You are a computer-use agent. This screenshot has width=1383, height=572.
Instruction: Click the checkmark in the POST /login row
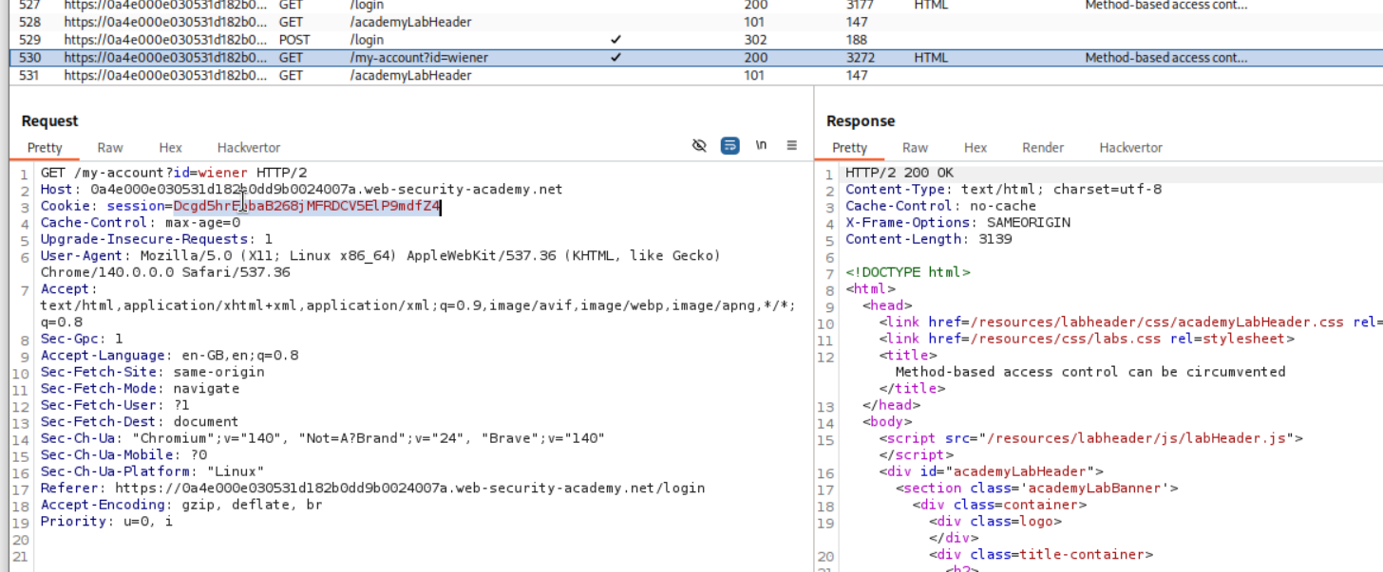pyautogui.click(x=616, y=40)
